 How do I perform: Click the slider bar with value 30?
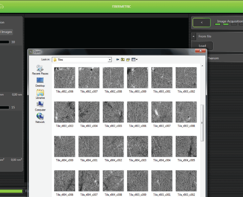pyautogui.click(x=5, y=42)
